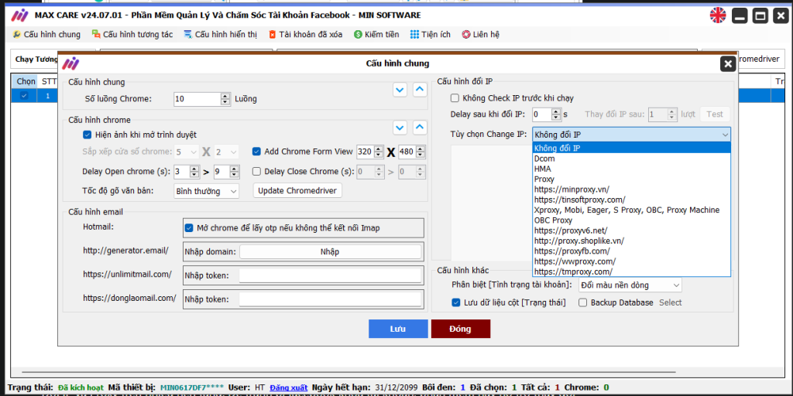Click stepper of Số luồng Chrome field
The height and width of the screenshot is (396, 793).
tap(225, 99)
